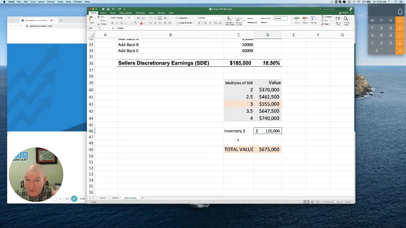The width and height of the screenshot is (406, 228).
Task: Toggle middle vertical alignment
Action: tap(155, 18)
